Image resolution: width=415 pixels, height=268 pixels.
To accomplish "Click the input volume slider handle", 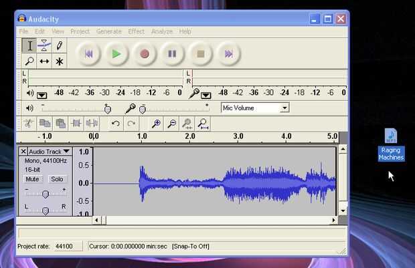I will [143, 109].
